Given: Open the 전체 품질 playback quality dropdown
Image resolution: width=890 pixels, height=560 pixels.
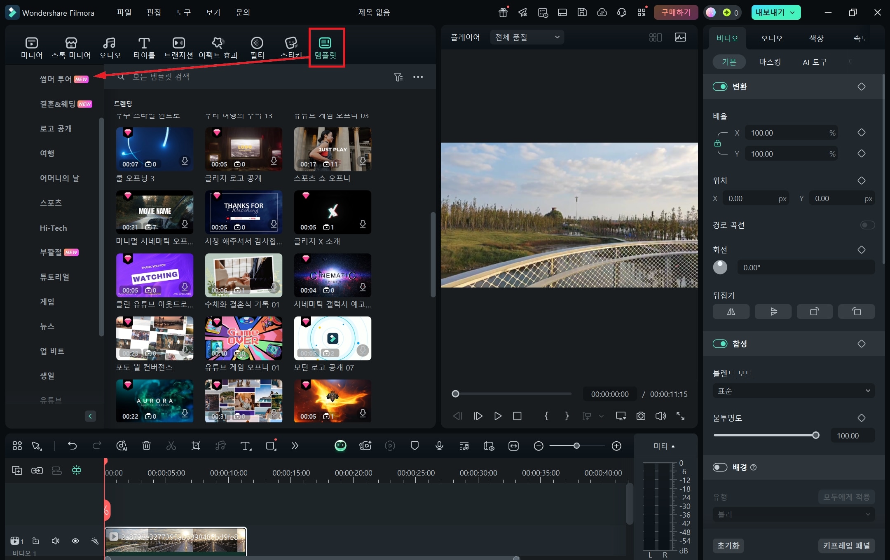Looking at the screenshot, I should [527, 37].
